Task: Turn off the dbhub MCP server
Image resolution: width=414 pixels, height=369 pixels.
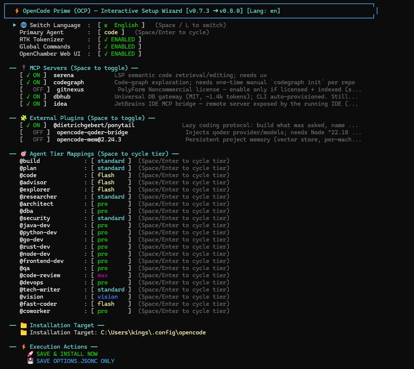Action: [x=33, y=97]
